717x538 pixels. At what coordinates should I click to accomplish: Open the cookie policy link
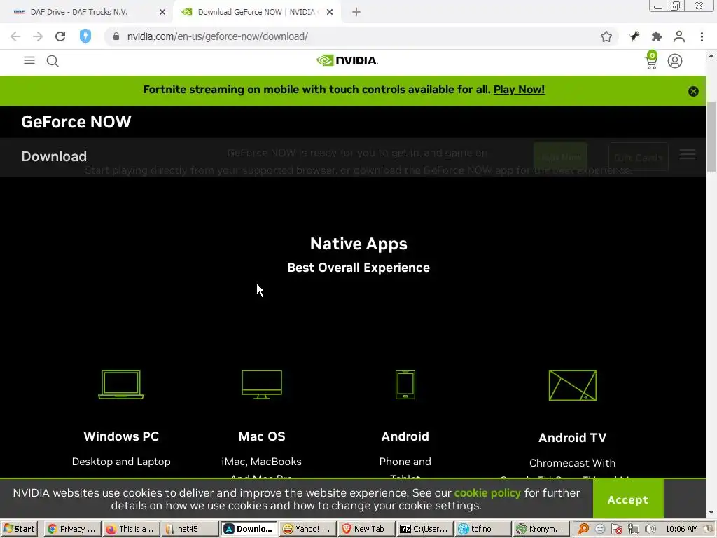coord(487,492)
